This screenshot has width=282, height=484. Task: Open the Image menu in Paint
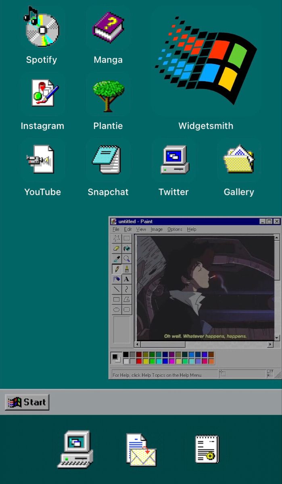pos(157,229)
